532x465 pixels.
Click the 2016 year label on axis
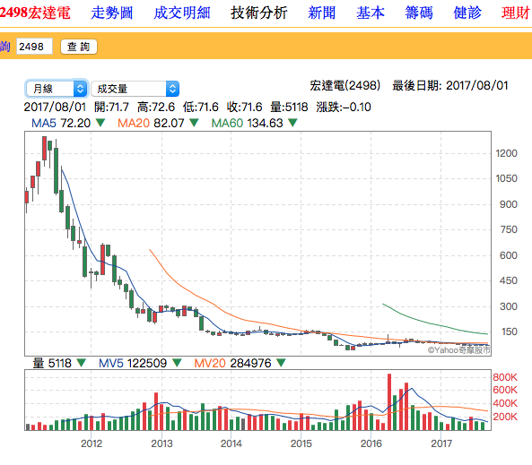(x=371, y=443)
